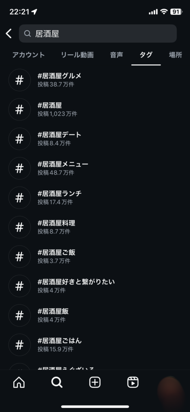Switch to the アカウント tab
190x412 pixels.
pyautogui.click(x=29, y=55)
